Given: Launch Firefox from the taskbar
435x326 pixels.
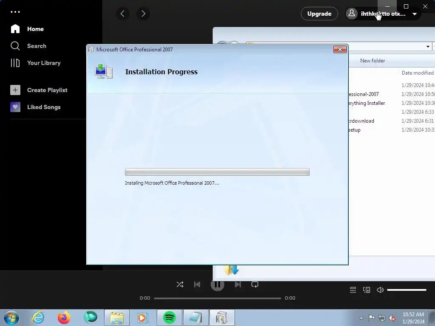Looking at the screenshot, I should [x=64, y=318].
